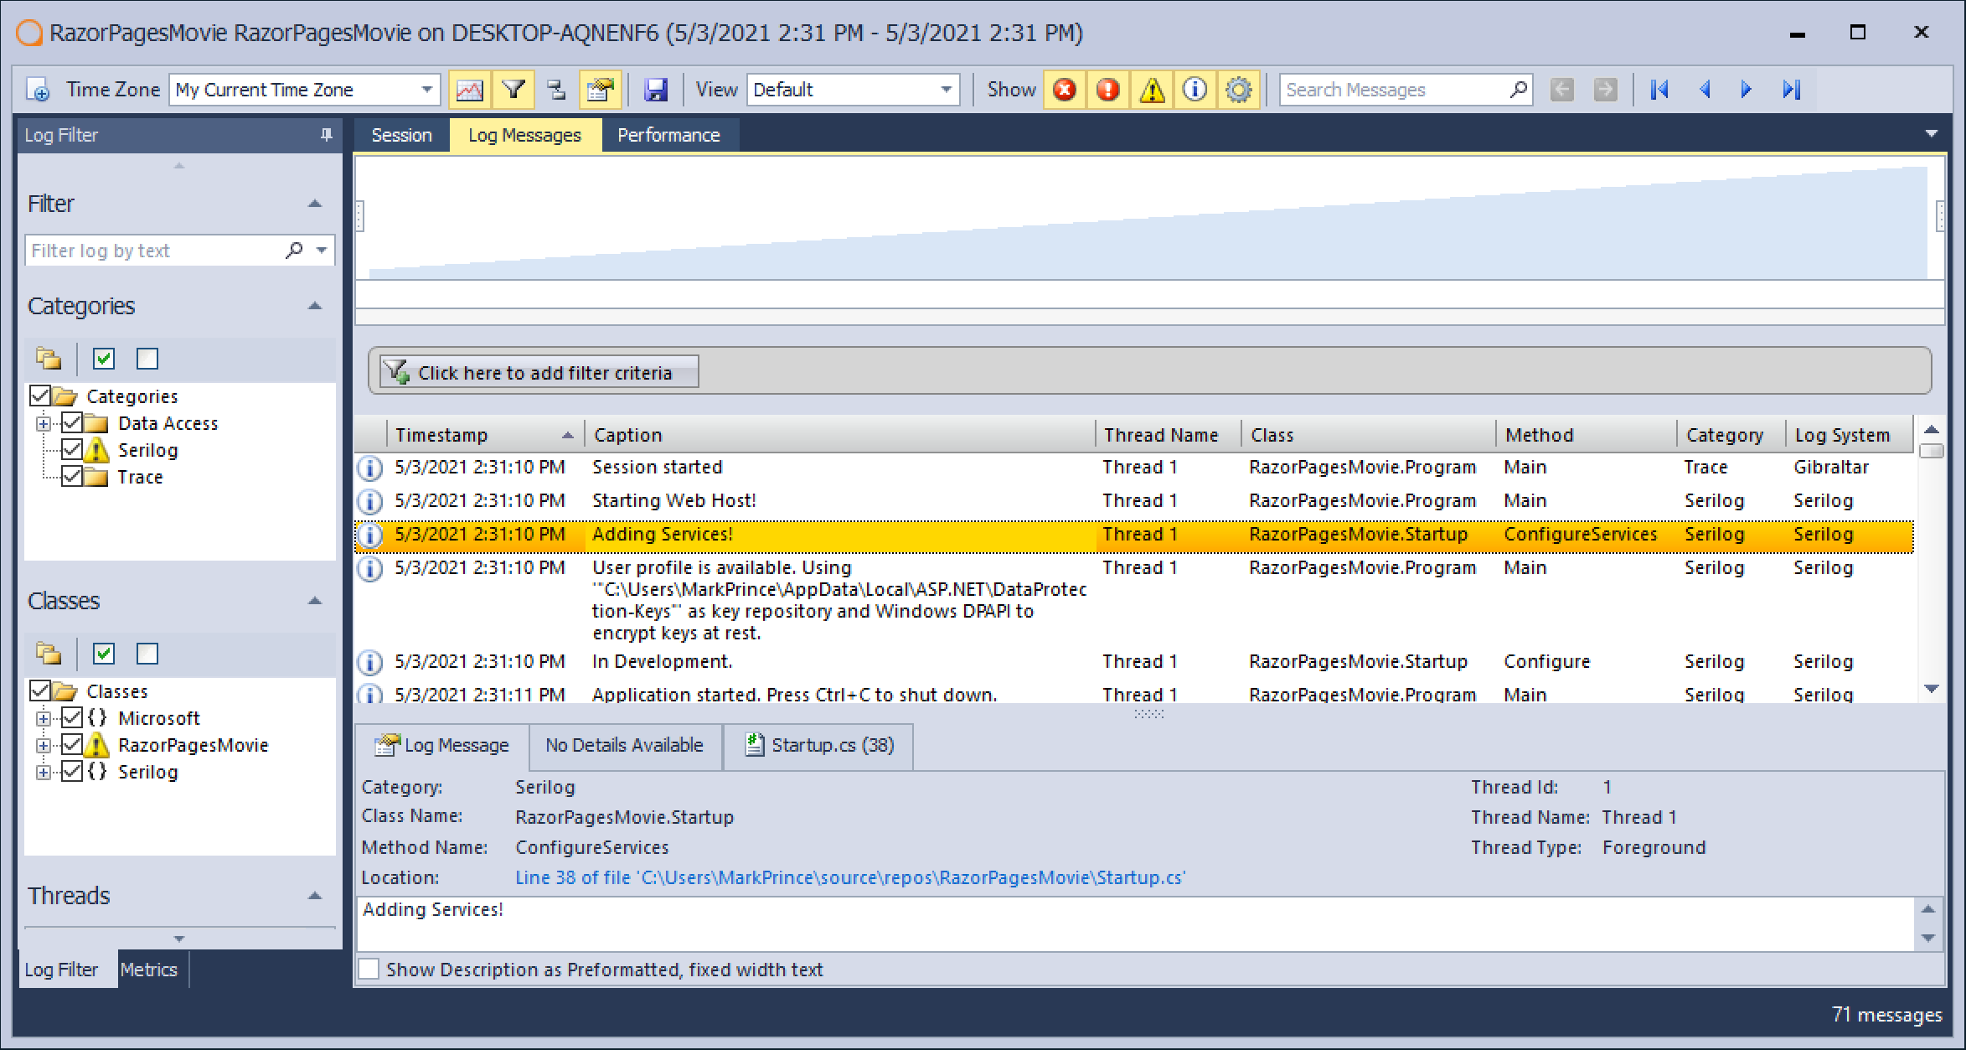This screenshot has height=1050, width=1966.
Task: Select the Log Messages tab
Action: pyautogui.click(x=525, y=135)
